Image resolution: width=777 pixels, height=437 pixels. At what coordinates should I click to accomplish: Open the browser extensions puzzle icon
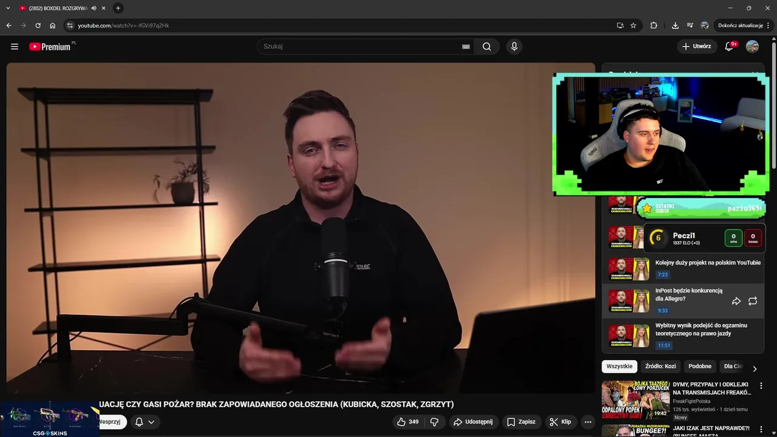click(x=654, y=25)
